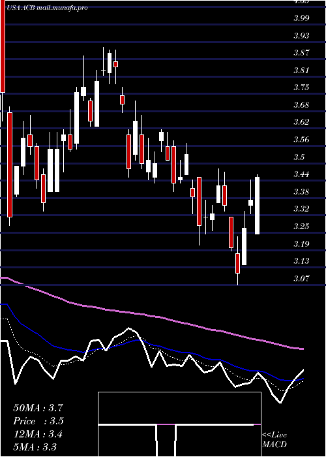Click the '<<Live MACD' label
326x457 pixels.
pos(274,440)
